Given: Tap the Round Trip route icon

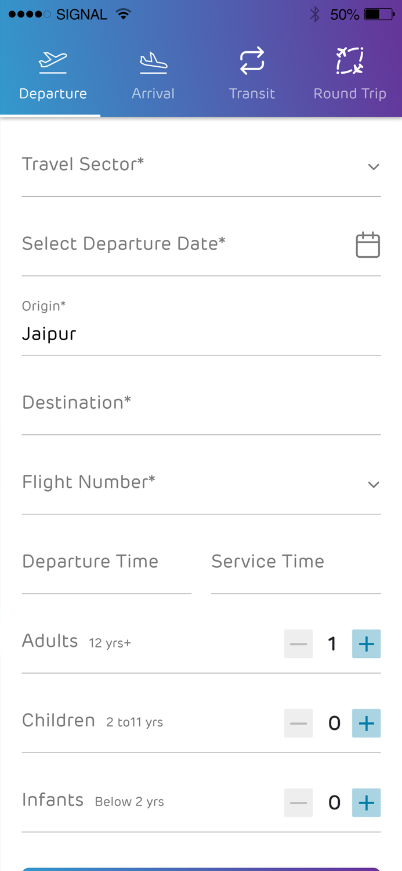Looking at the screenshot, I should [350, 61].
